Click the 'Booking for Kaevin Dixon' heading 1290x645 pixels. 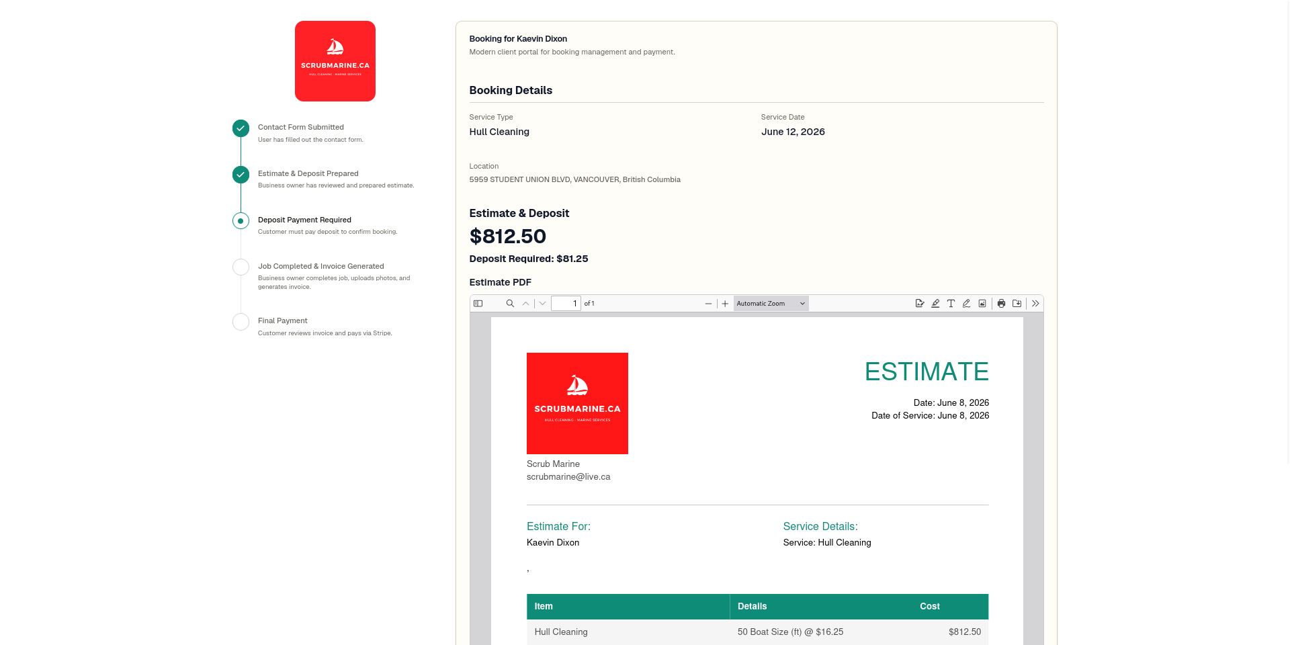click(x=518, y=39)
